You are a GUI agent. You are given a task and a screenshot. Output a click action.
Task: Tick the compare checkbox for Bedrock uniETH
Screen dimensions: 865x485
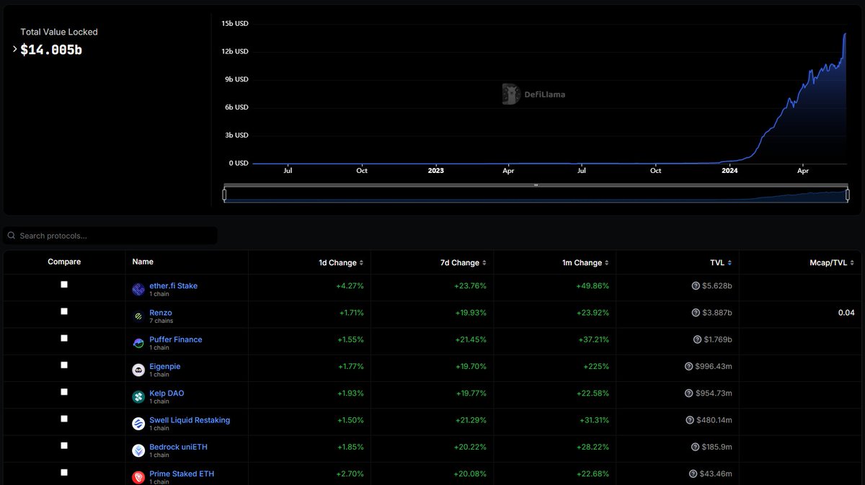[64, 446]
